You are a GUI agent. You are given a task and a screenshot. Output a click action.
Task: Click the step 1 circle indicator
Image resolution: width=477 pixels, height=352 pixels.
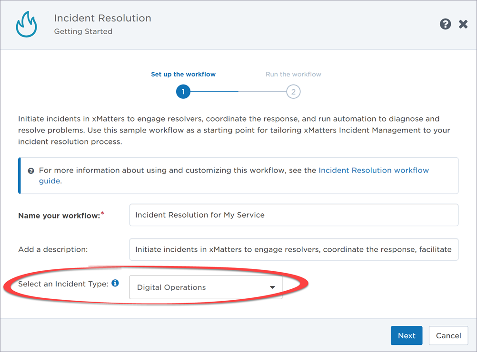[x=183, y=92]
